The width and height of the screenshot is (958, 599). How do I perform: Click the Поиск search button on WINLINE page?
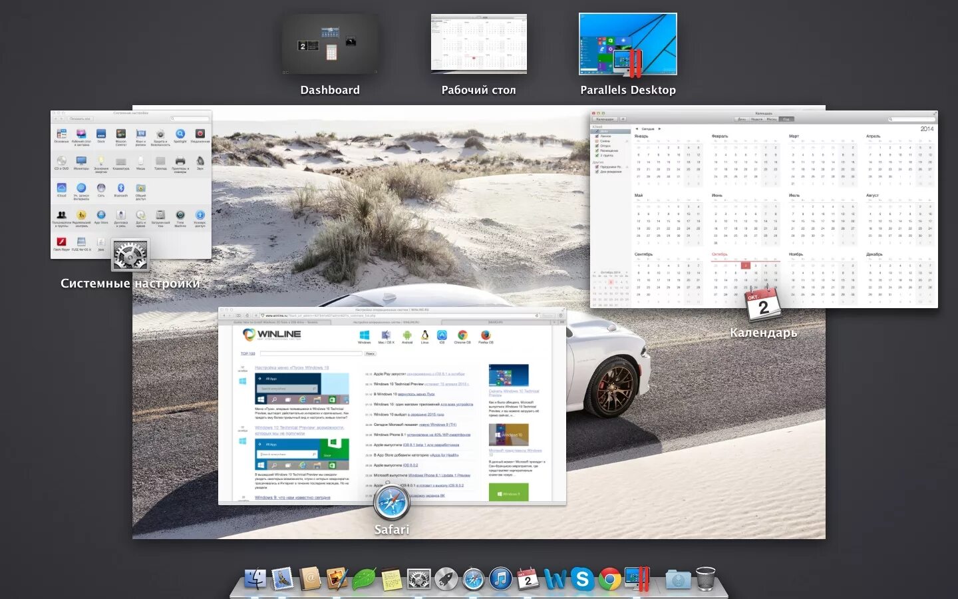(370, 353)
